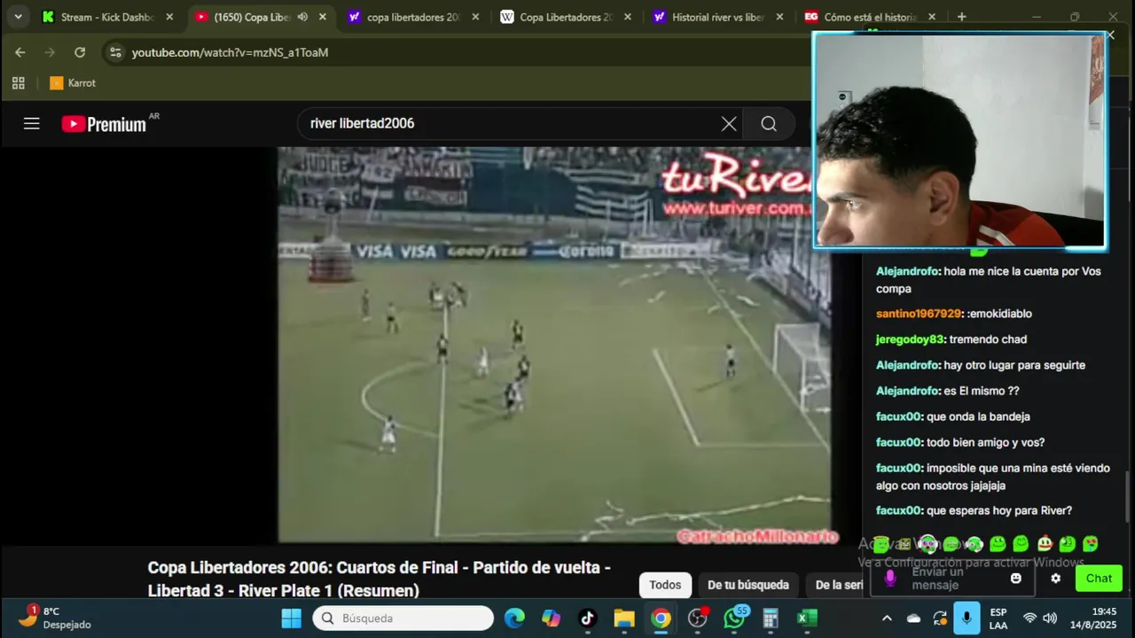
Task: Click the video title Copa Libertadores 2006
Action: [380, 579]
